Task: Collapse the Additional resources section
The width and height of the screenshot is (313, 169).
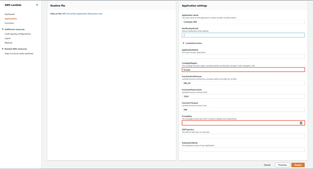Action: (x=3, y=29)
